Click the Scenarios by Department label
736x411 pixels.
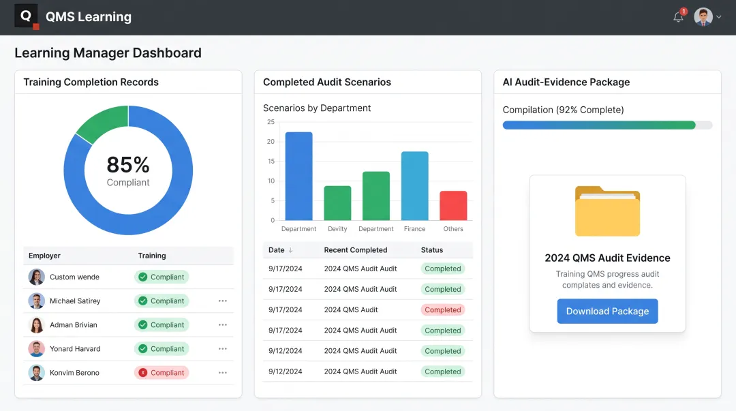click(317, 108)
